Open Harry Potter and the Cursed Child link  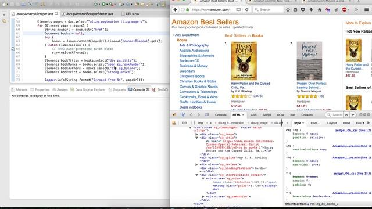pos(251,85)
